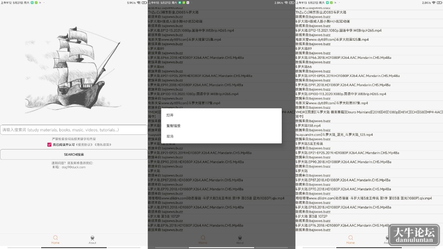Select EP87.2018.HD1080P row in right screen
Screen dimensions: 443x249
coord(369,182)
